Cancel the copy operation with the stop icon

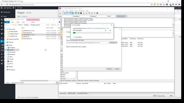click(x=110, y=31)
